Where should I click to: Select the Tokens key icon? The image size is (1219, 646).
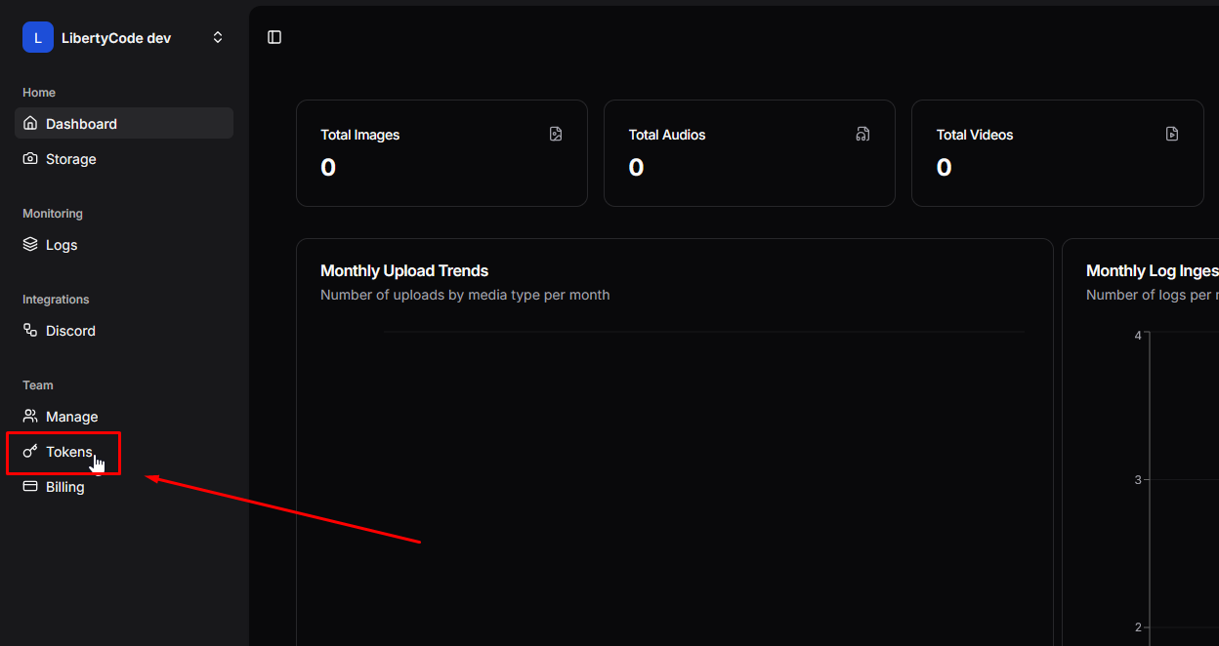(30, 452)
